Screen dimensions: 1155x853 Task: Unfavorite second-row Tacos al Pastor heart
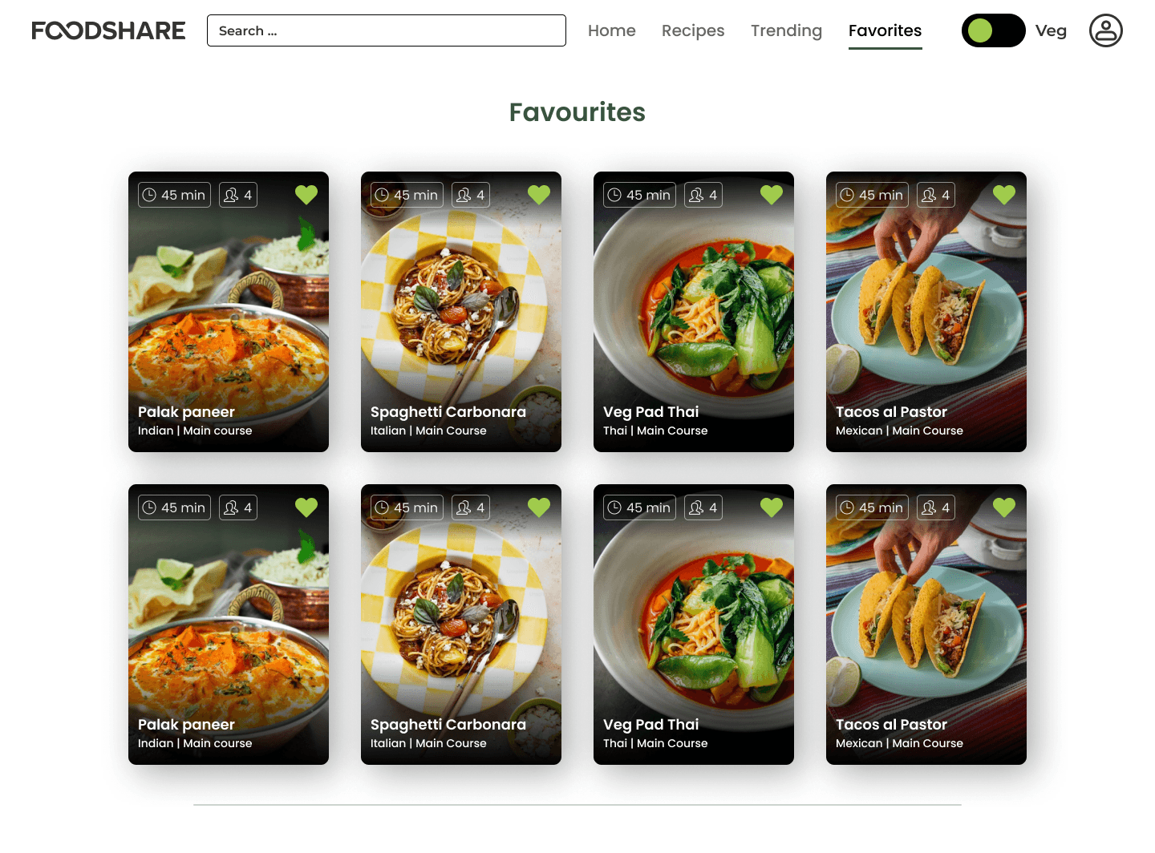coord(1004,507)
